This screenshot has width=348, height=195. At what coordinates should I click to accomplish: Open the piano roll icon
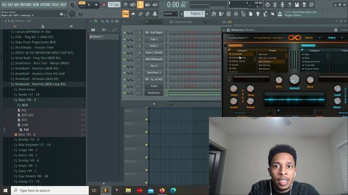[221, 14]
